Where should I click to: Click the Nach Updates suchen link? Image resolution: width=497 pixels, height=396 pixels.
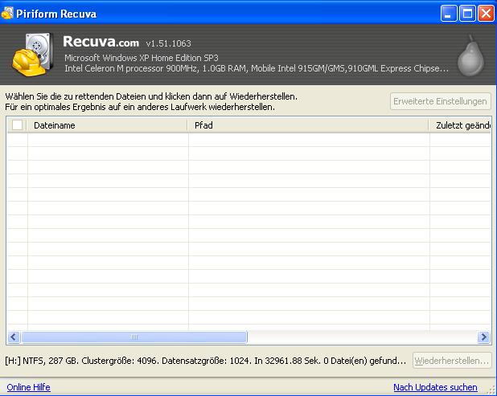tap(435, 387)
